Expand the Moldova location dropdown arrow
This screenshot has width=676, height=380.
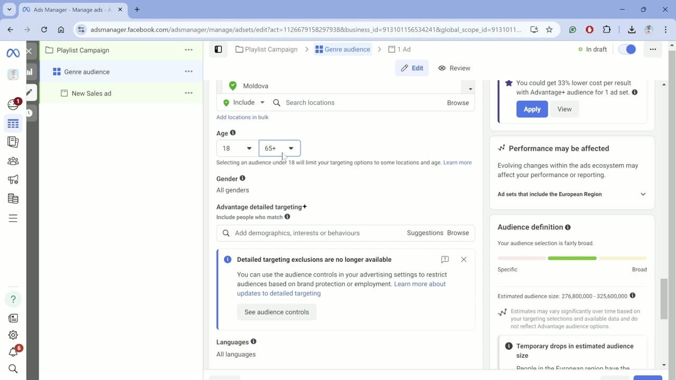click(470, 89)
